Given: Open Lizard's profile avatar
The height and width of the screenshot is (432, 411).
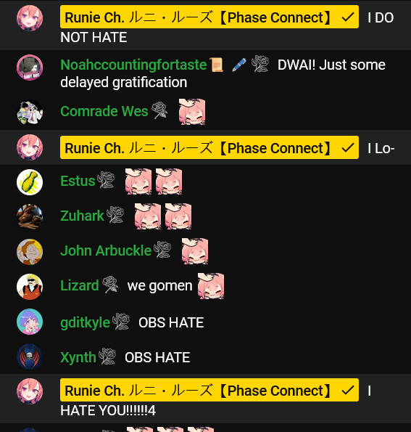Looking at the screenshot, I should [x=30, y=287].
